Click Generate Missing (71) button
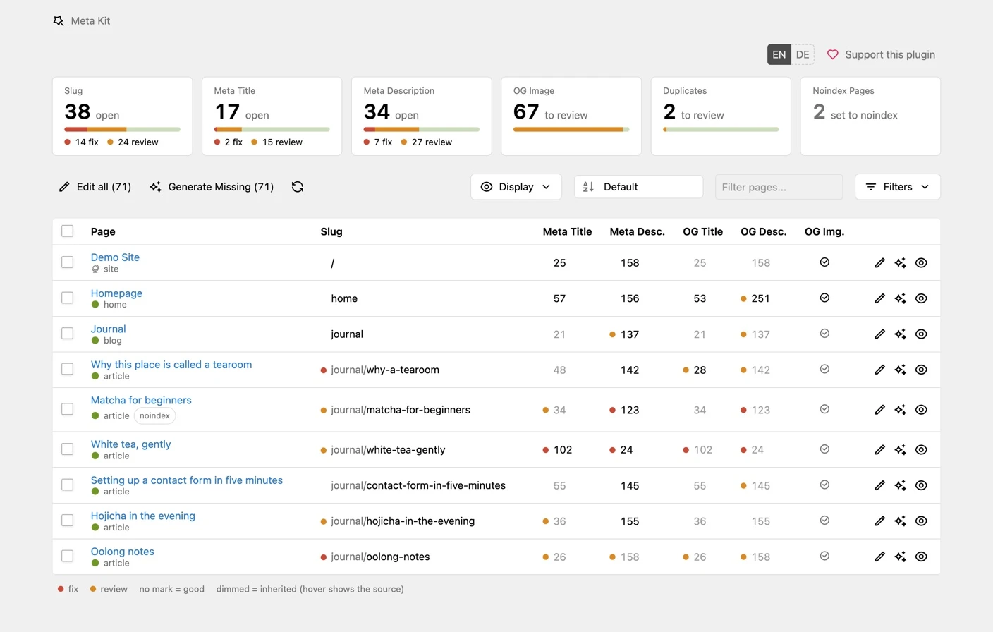 [x=212, y=187]
